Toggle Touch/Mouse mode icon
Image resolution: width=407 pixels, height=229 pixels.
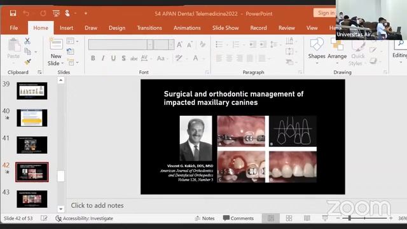(x=67, y=13)
